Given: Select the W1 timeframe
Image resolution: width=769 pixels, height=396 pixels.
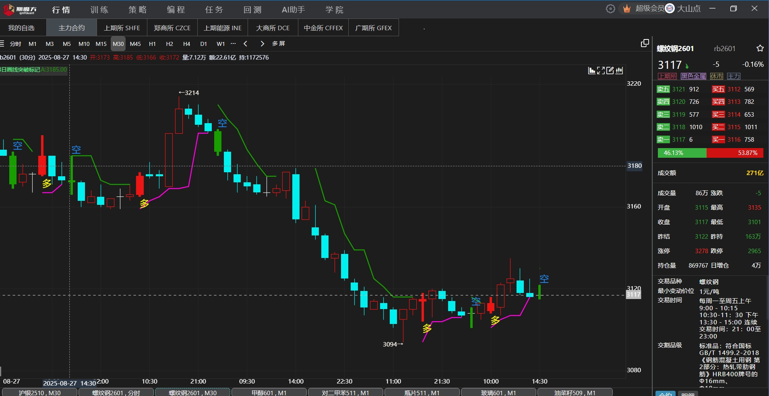Looking at the screenshot, I should (x=221, y=44).
